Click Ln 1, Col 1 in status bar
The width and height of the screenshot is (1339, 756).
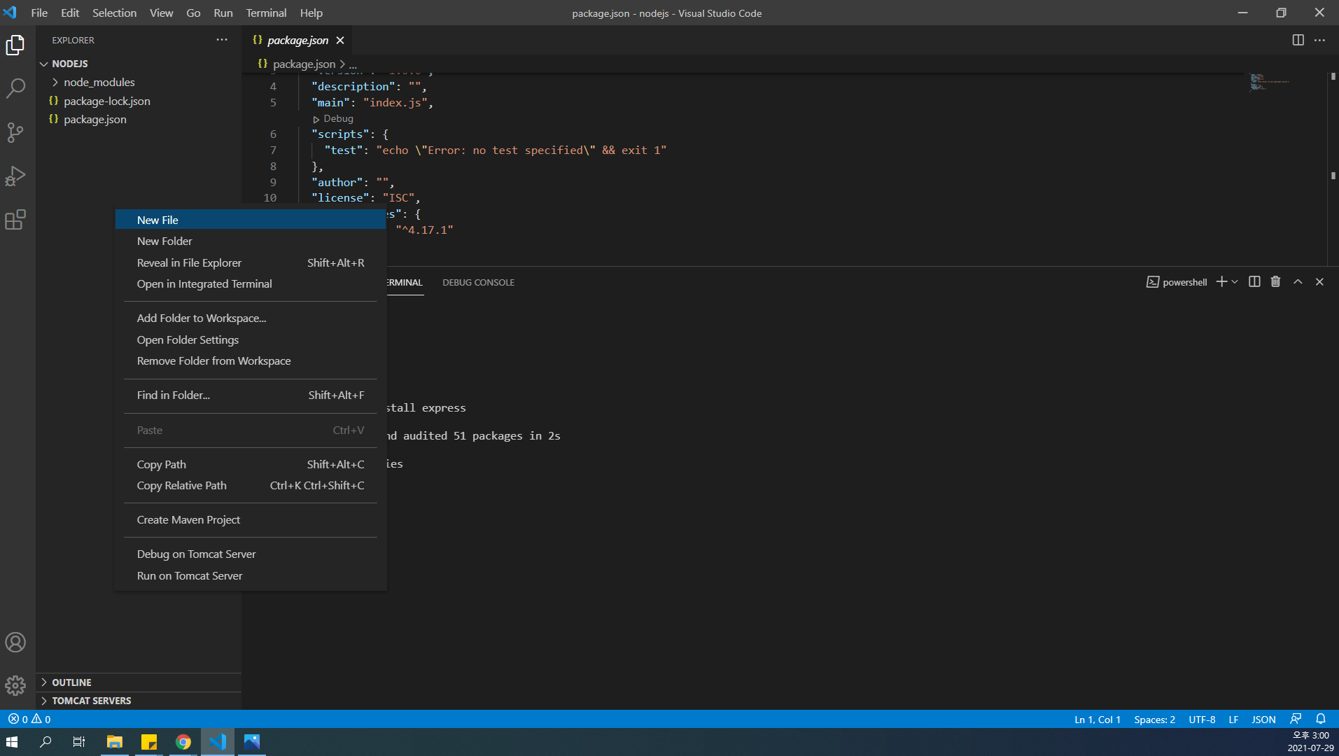1097,719
